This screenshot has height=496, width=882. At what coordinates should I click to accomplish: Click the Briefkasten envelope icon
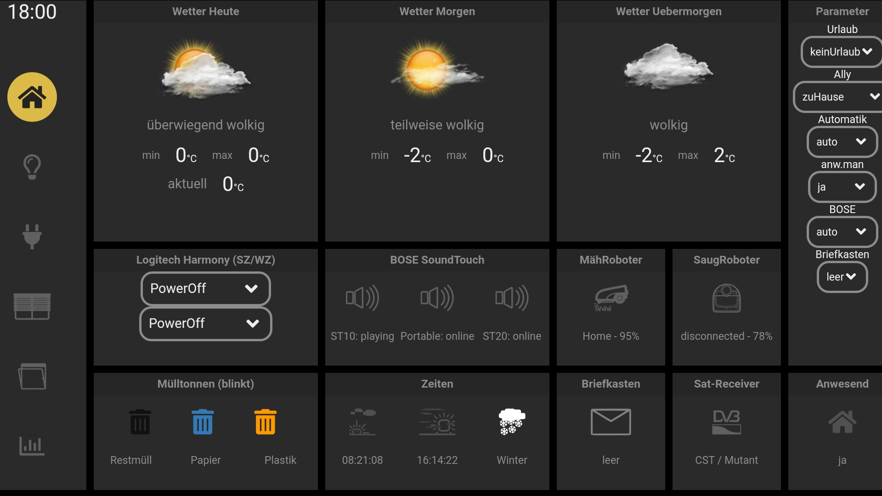[611, 422]
